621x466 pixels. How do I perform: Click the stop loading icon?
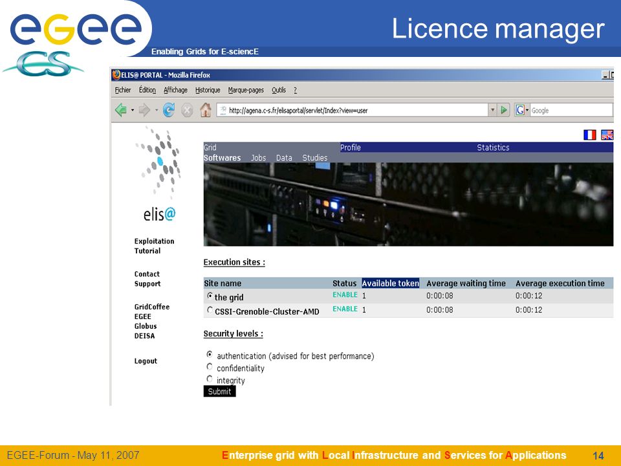pos(187,110)
